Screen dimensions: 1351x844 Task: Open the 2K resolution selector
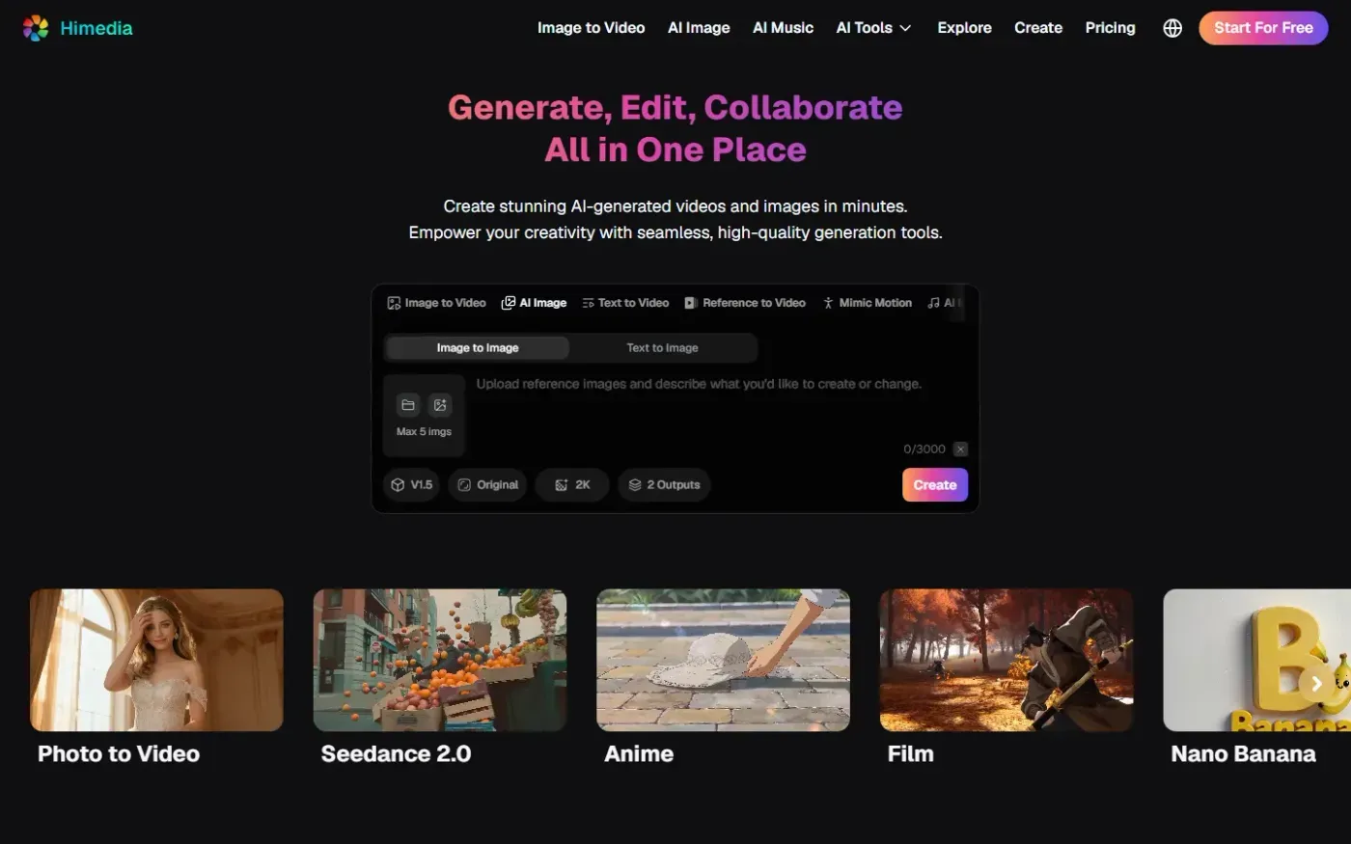572,485
